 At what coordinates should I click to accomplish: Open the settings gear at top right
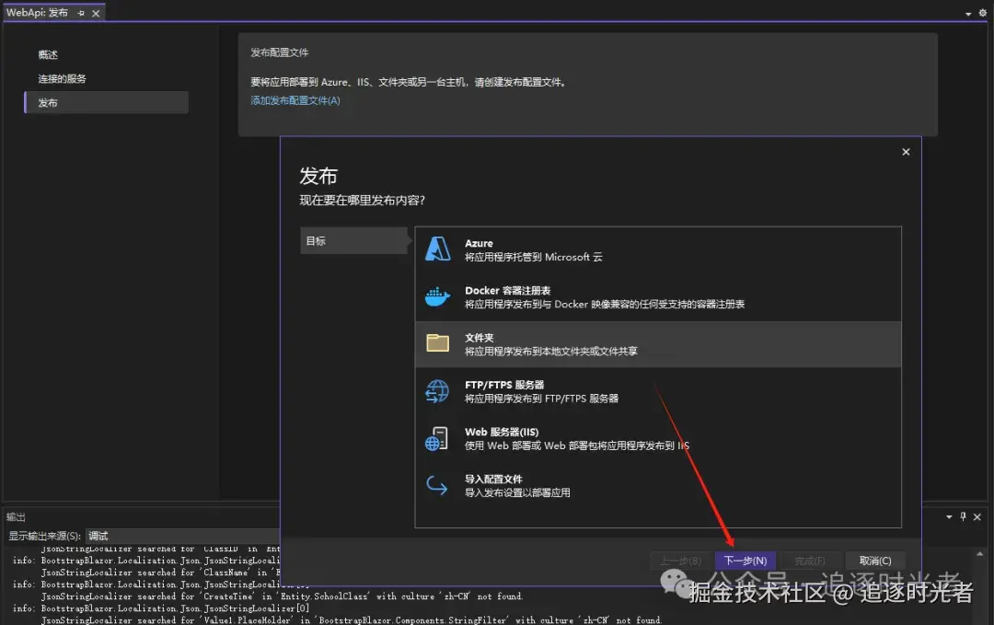click(x=983, y=13)
